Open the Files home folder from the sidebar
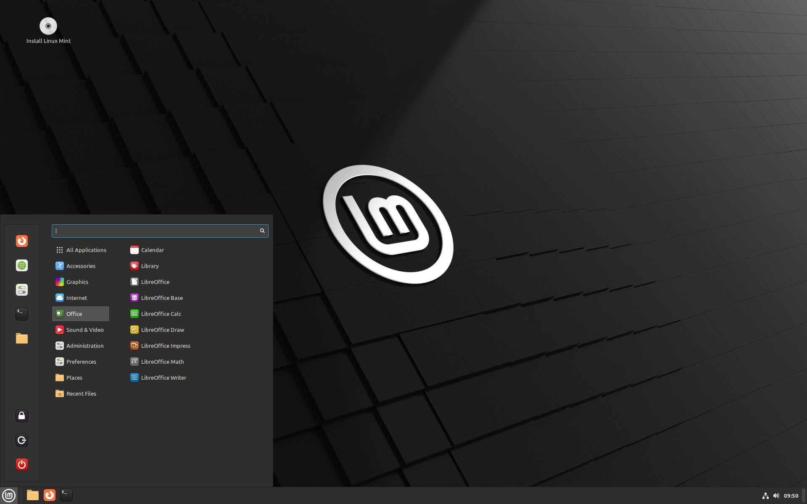Screen dimensions: 807x504 (21, 339)
